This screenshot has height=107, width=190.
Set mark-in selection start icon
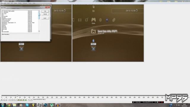[29, 100]
